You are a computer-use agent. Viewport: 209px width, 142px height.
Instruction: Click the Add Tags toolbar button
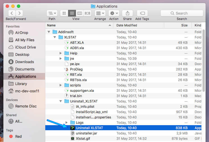142,13
